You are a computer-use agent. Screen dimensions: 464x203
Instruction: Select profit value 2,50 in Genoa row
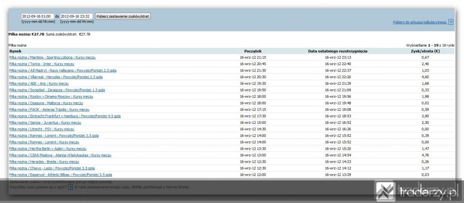click(425, 123)
